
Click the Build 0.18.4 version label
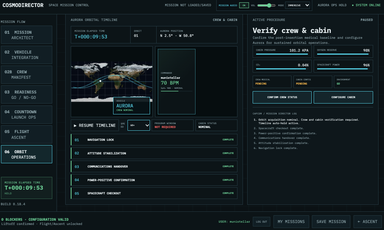tap(13, 204)
